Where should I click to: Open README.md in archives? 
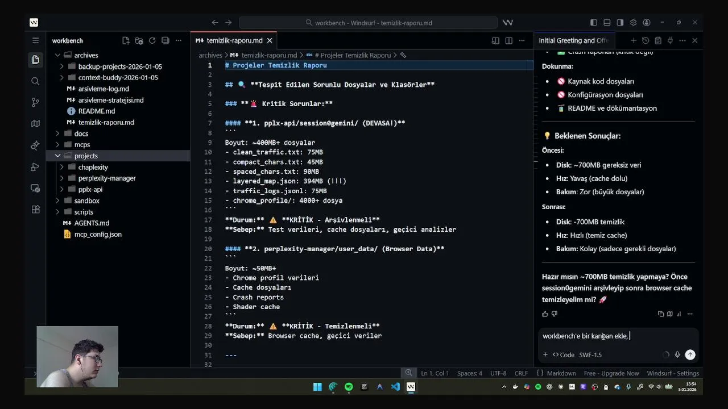tap(97, 111)
